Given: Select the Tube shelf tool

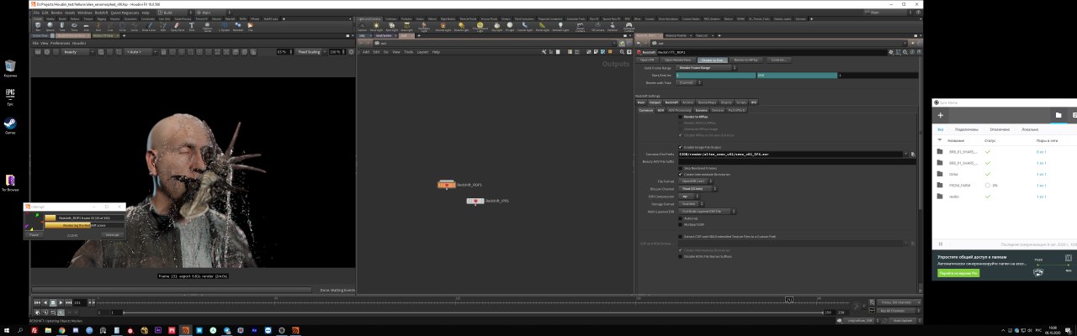Looking at the screenshot, I should click(x=61, y=26).
